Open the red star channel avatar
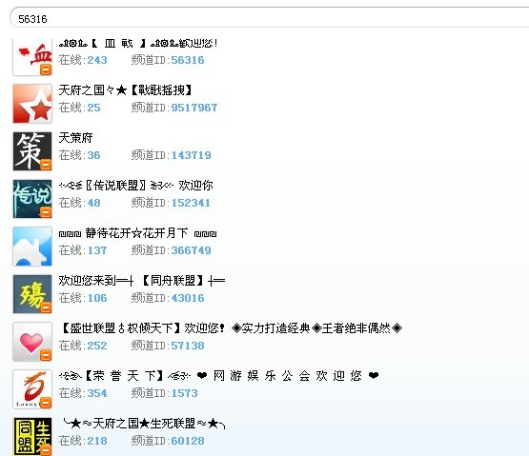This screenshot has height=456, width=529. click(32, 104)
